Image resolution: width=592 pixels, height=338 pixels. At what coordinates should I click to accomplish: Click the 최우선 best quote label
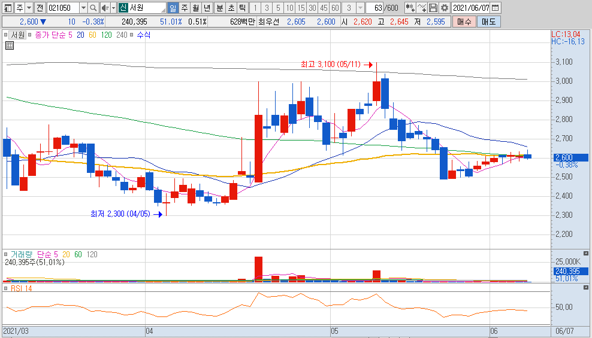(x=268, y=22)
